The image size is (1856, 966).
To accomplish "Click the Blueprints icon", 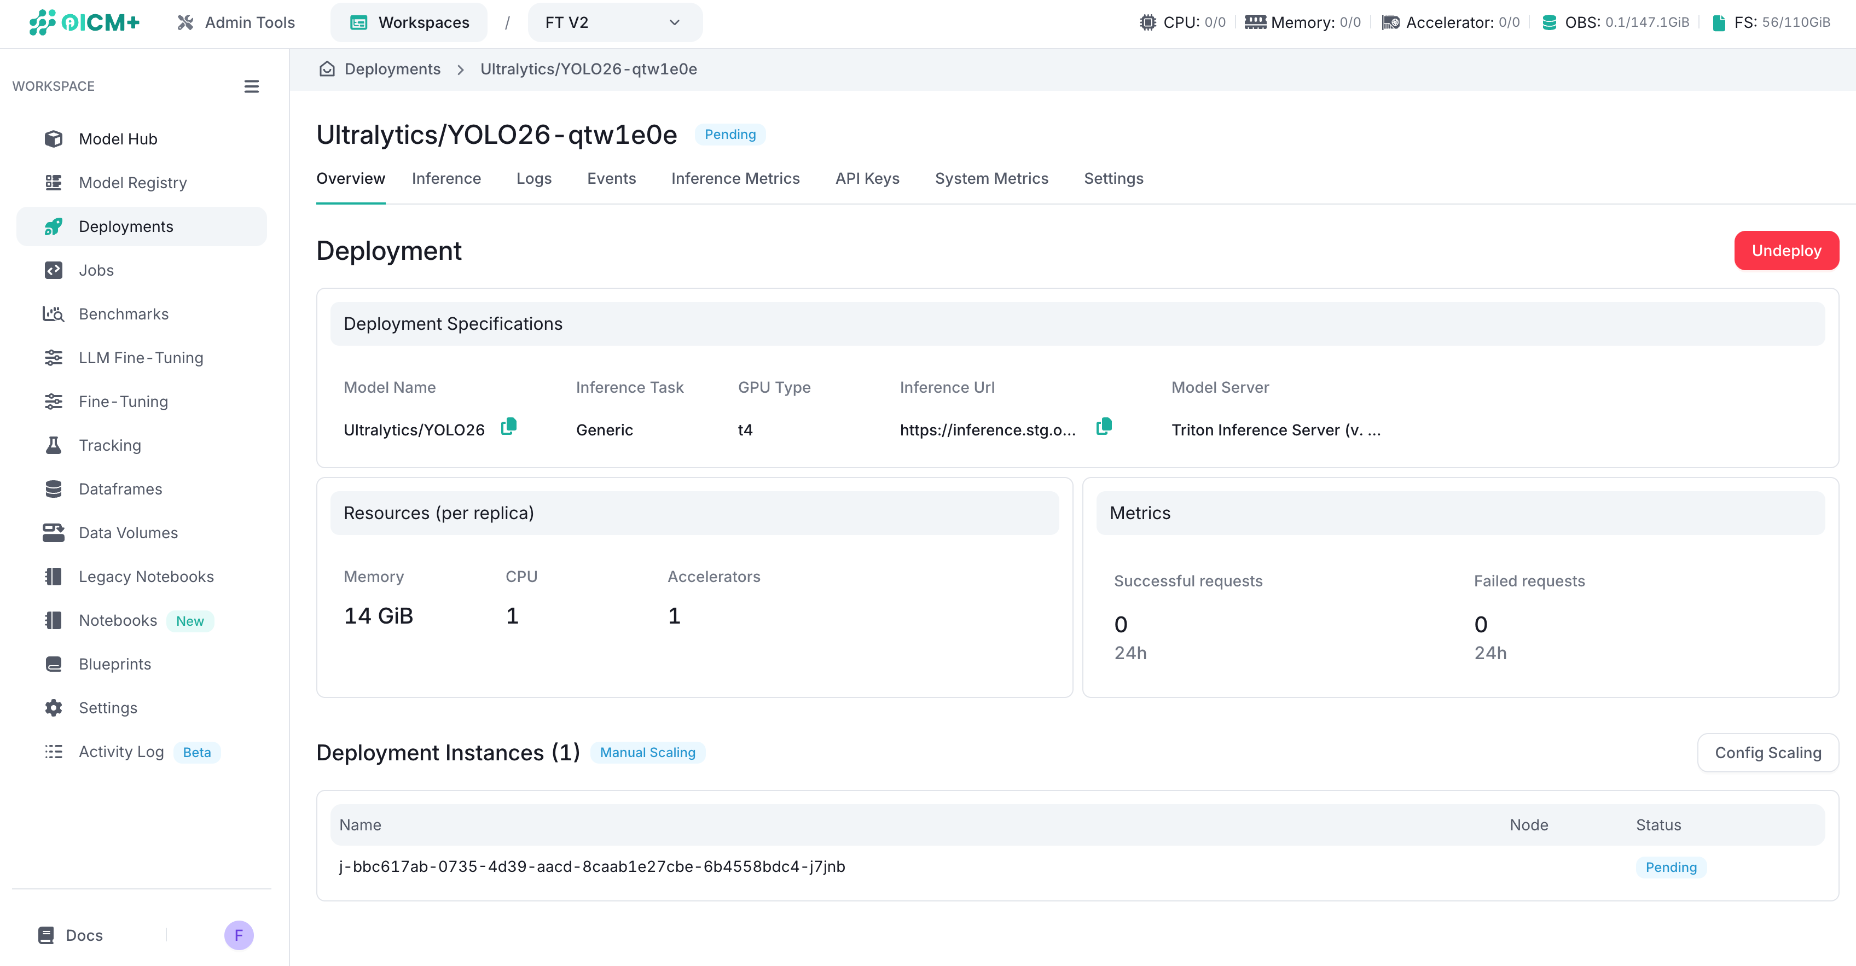I will tap(53, 664).
